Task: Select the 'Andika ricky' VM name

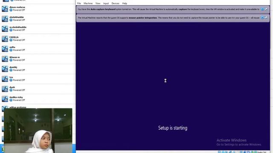Action: tap(16, 97)
